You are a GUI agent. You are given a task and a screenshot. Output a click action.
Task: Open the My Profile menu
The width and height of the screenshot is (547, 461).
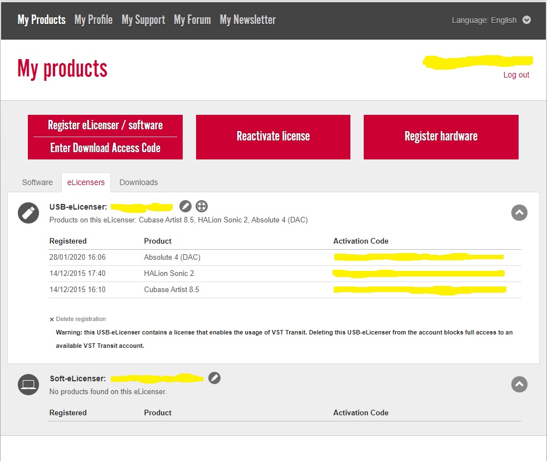(94, 20)
